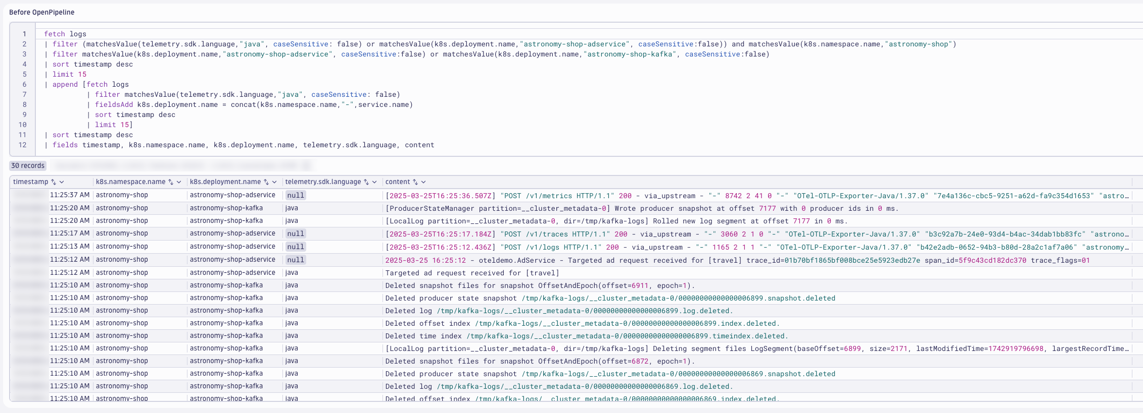Click the 6899.timeindex.deleted content cell

pos(757,336)
